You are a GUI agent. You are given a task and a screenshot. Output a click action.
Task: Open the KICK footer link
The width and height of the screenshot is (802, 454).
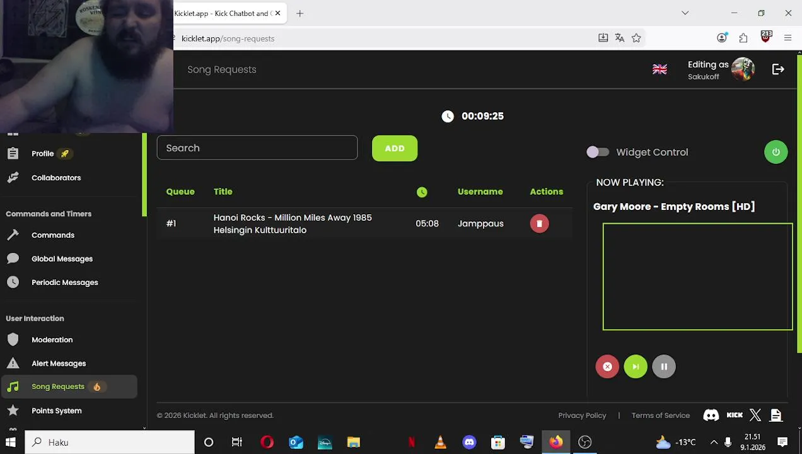(x=735, y=415)
